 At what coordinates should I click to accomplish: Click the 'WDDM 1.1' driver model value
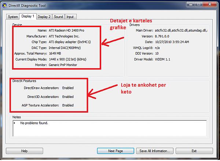(x=162, y=59)
